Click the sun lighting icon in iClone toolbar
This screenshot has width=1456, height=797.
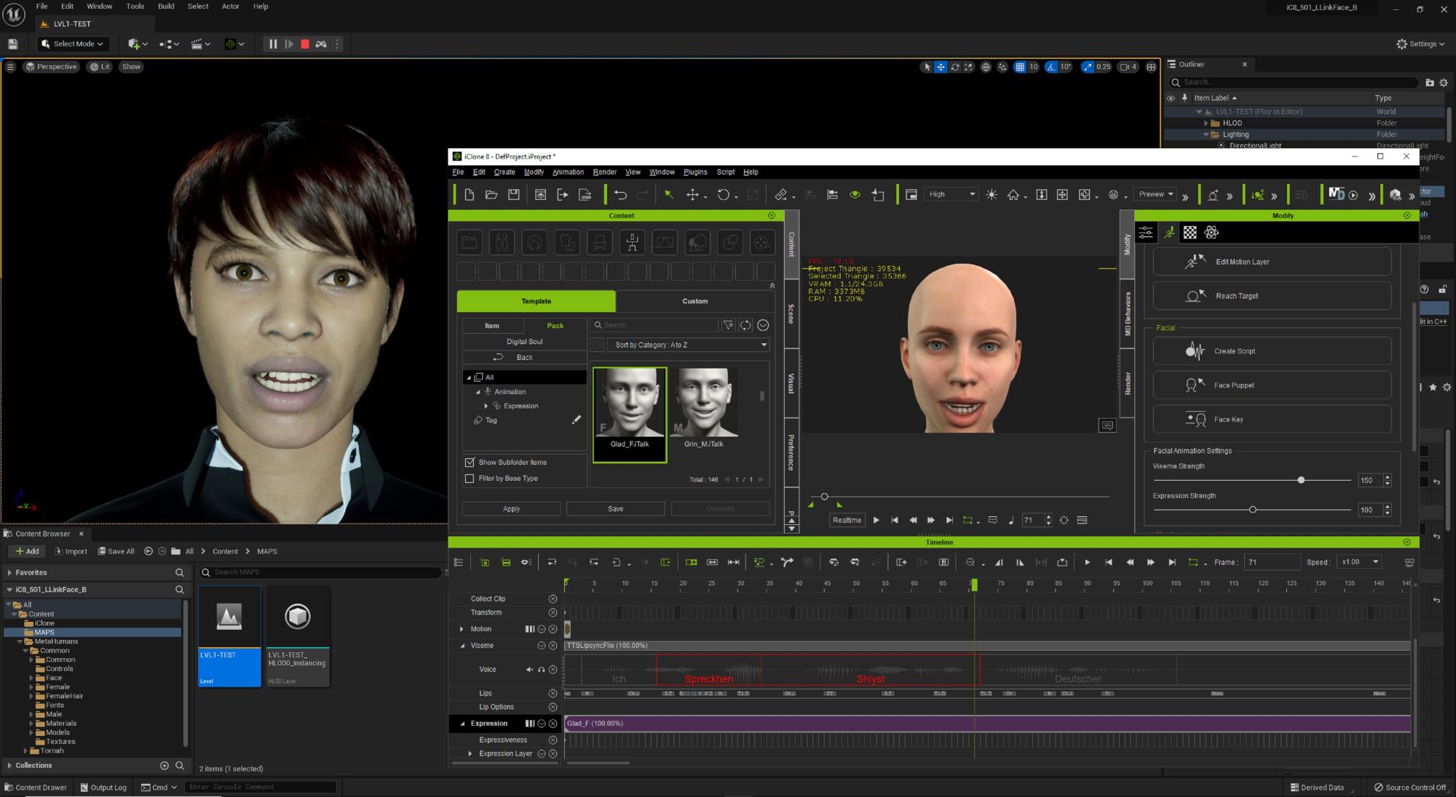992,195
